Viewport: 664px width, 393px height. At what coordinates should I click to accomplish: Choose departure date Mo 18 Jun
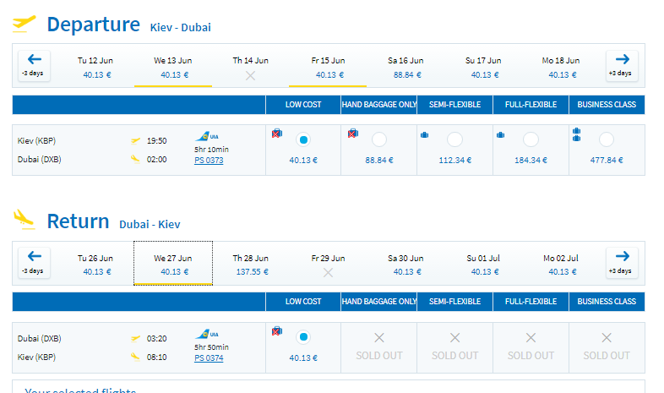click(x=561, y=68)
